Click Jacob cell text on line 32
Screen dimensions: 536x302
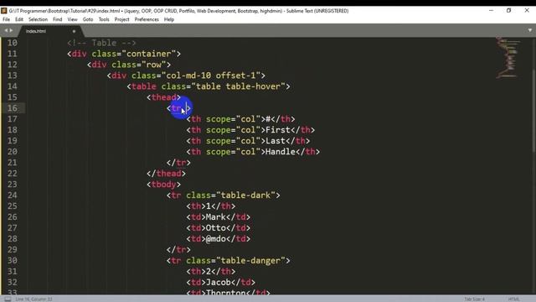[218, 283]
